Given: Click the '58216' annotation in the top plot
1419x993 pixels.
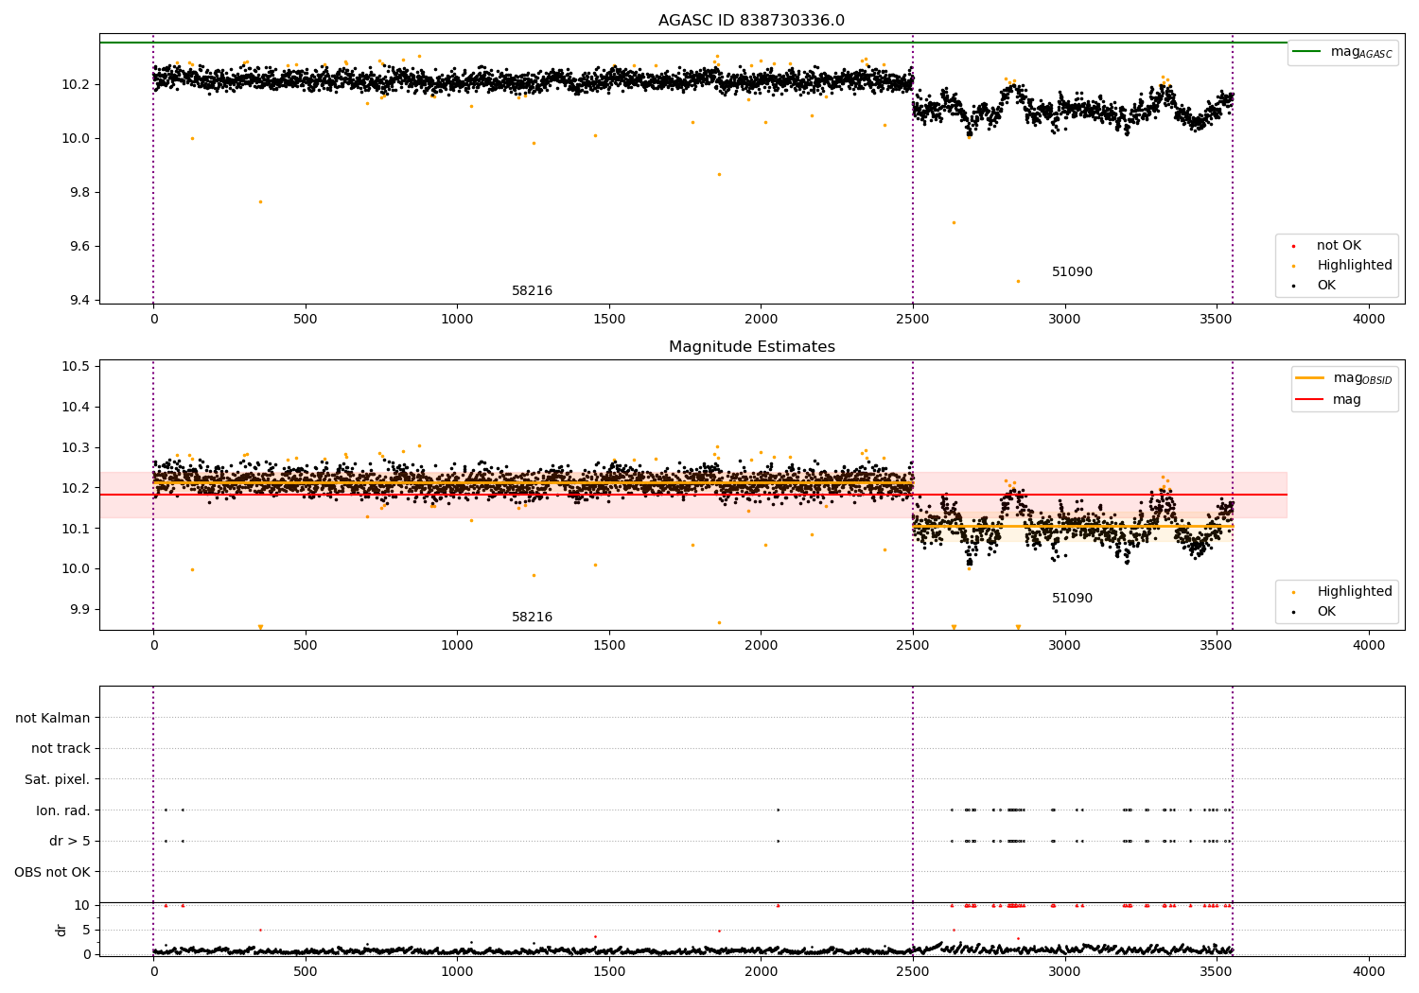Looking at the screenshot, I should [x=532, y=291].
